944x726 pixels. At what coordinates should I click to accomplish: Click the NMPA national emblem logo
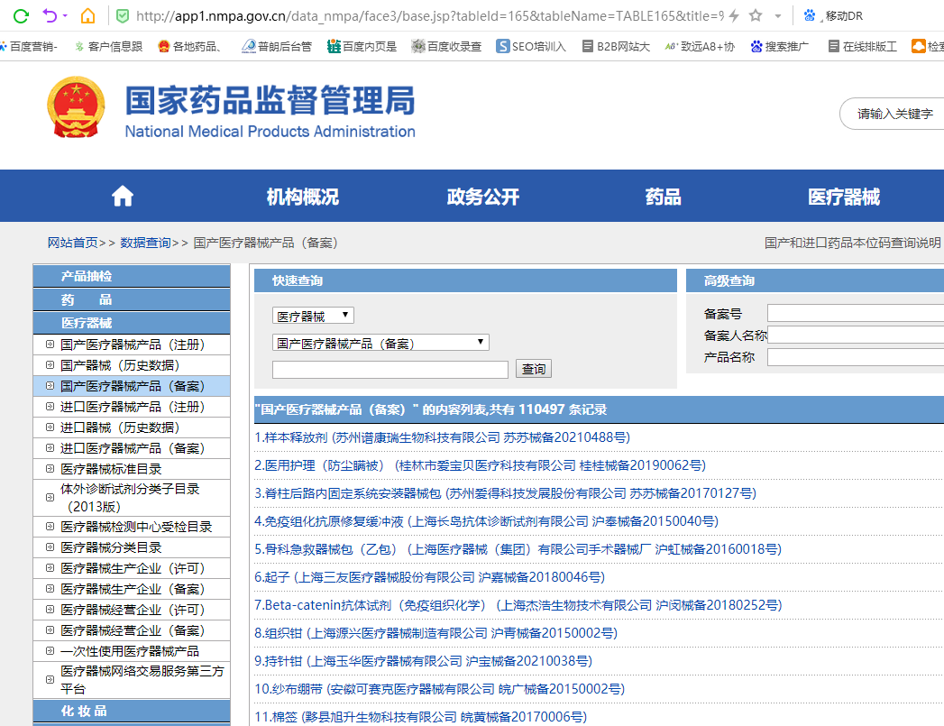[76, 107]
